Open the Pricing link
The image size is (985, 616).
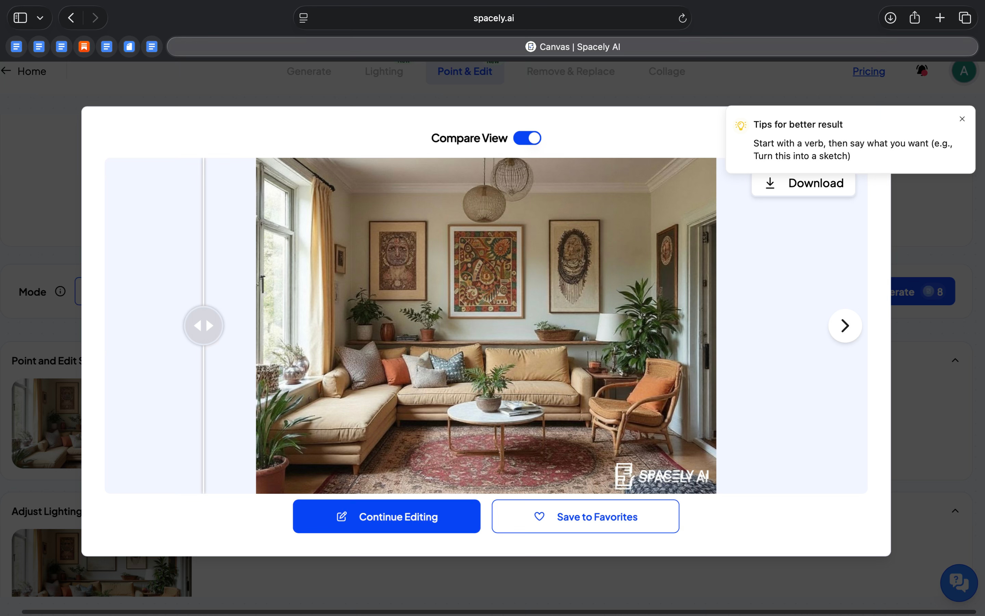pyautogui.click(x=869, y=71)
